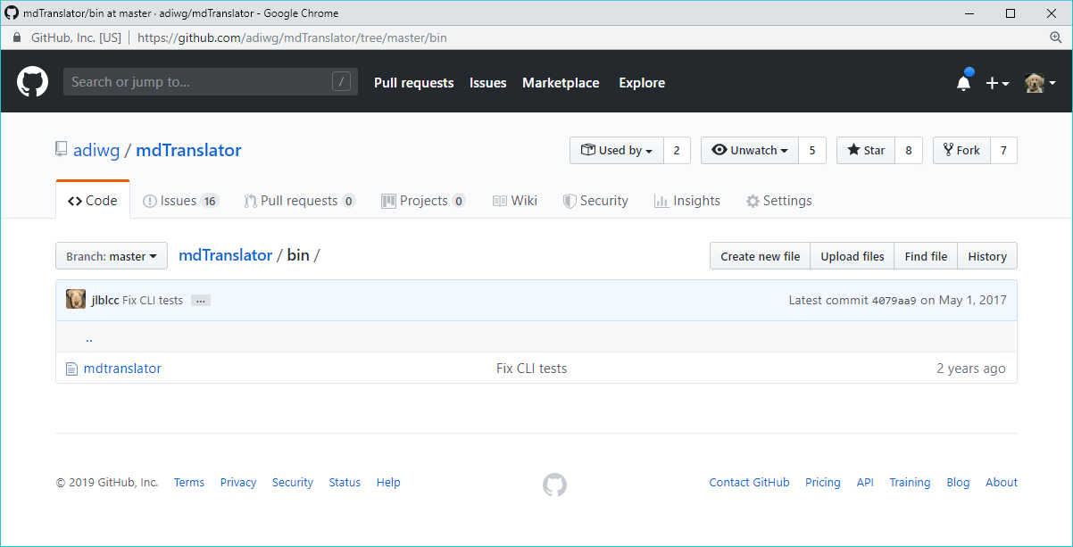Screen dimensions: 1073x547
Task: Open commit History
Action: click(x=987, y=256)
